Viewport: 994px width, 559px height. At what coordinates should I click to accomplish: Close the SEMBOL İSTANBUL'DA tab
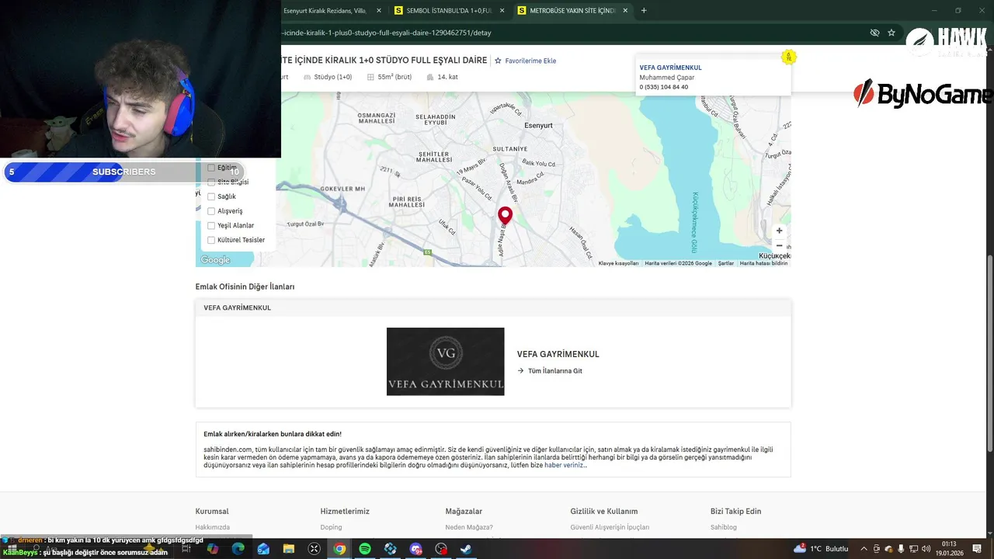point(502,10)
